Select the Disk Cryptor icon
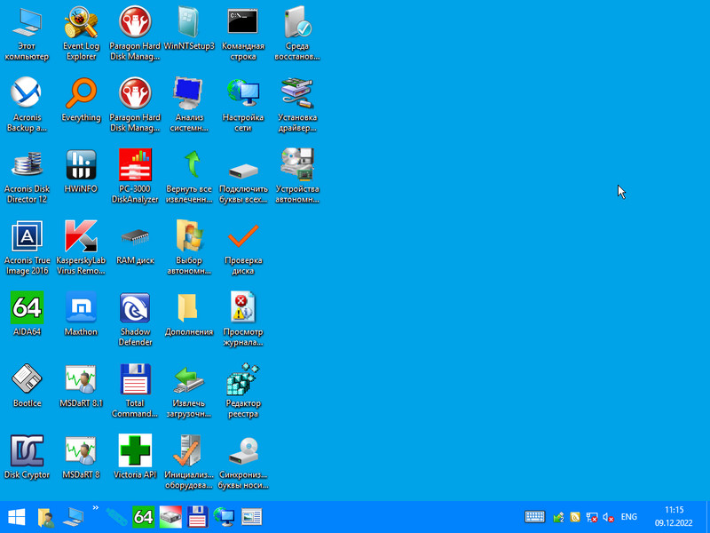 27,457
